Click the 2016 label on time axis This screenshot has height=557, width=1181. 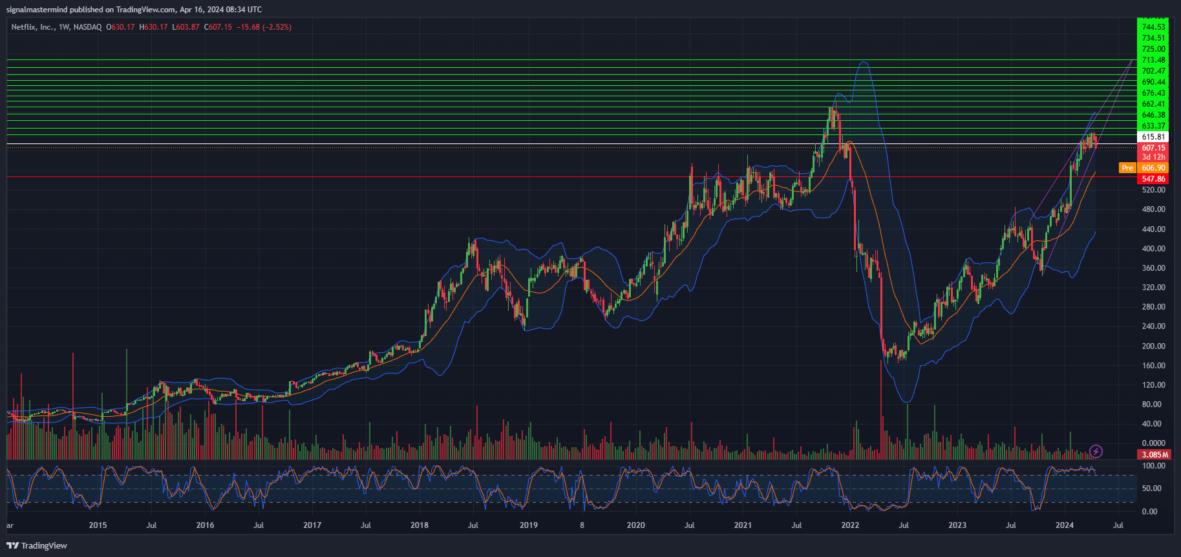tap(205, 525)
